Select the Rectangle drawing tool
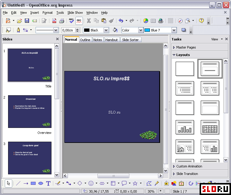Viewport: 231px width, 195px height. pos(33,183)
